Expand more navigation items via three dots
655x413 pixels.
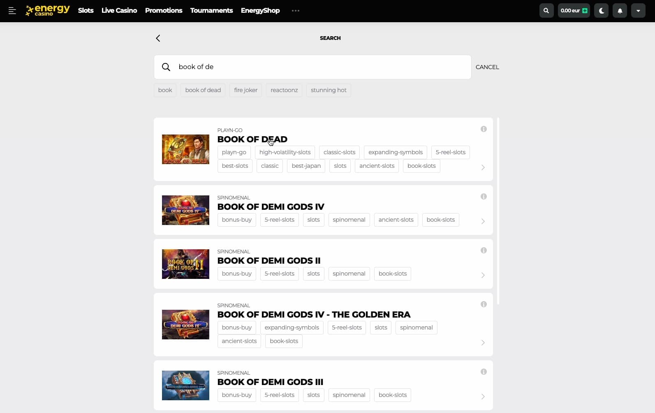coord(295,11)
